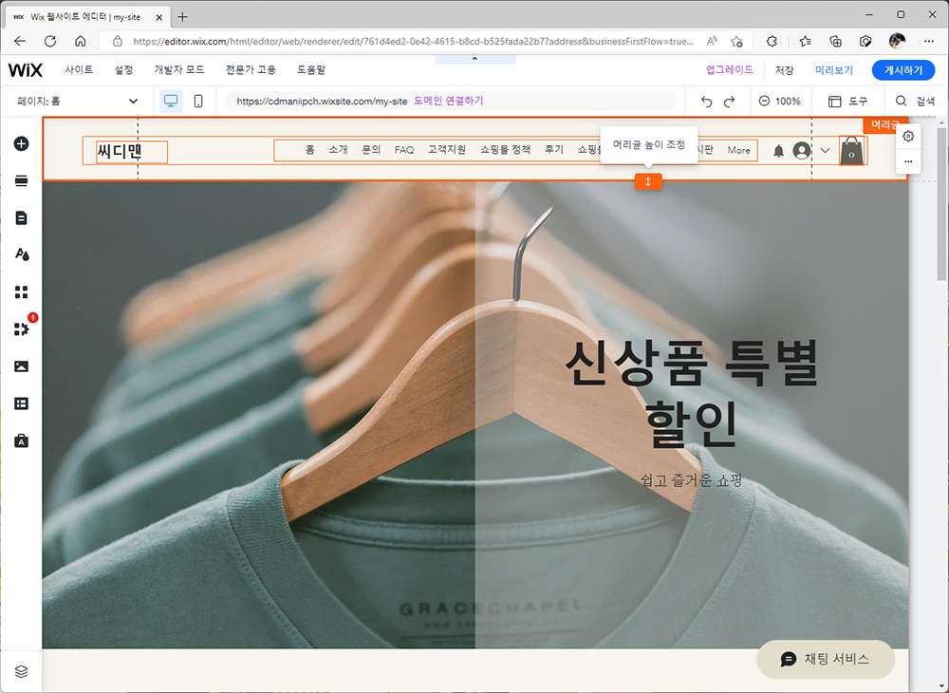Click the zoom out 100% control
The image size is (949, 693).
(779, 101)
